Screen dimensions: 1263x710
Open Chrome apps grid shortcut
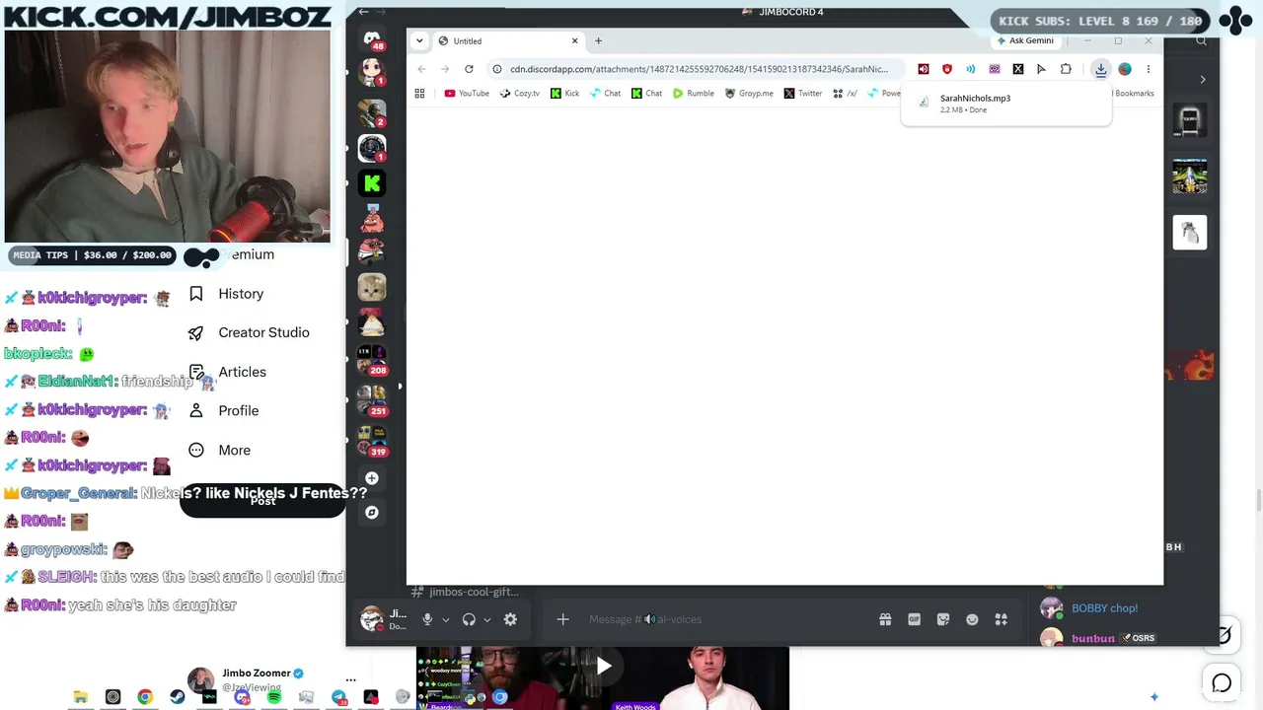pyautogui.click(x=419, y=94)
